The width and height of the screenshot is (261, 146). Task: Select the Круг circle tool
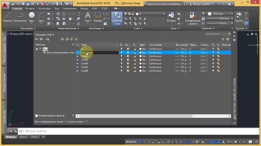[x=32, y=17]
